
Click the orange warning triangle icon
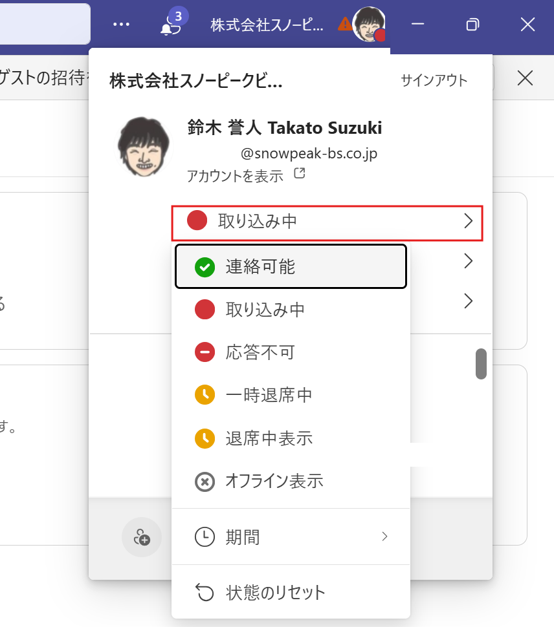click(345, 25)
